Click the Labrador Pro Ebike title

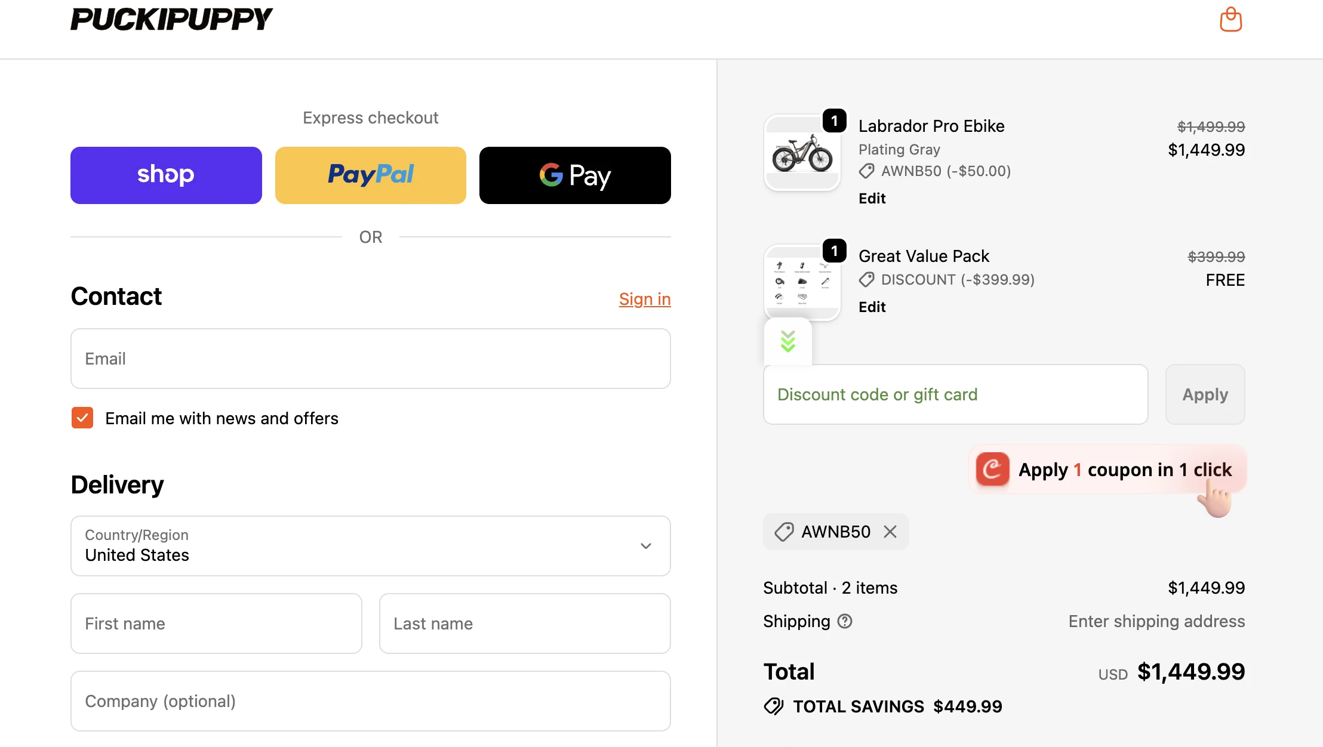point(931,126)
